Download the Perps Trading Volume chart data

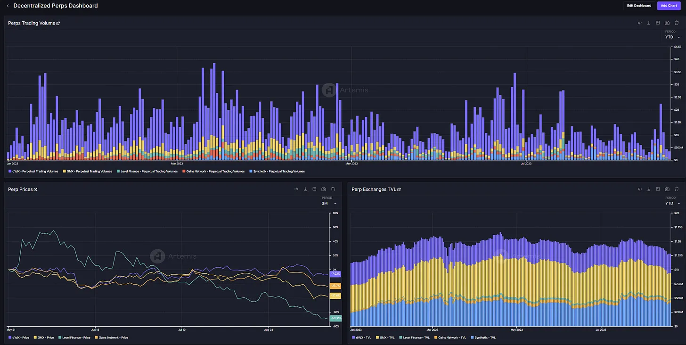point(649,23)
